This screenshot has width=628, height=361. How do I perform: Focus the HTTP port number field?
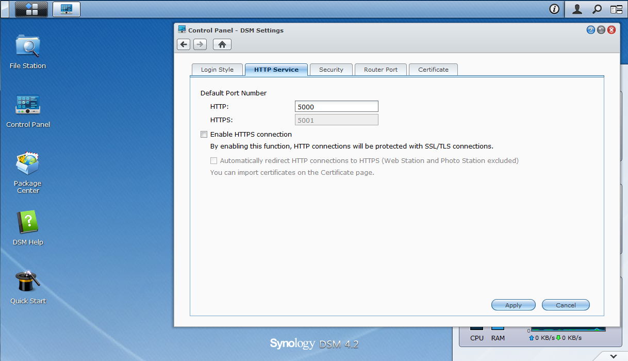pyautogui.click(x=337, y=107)
